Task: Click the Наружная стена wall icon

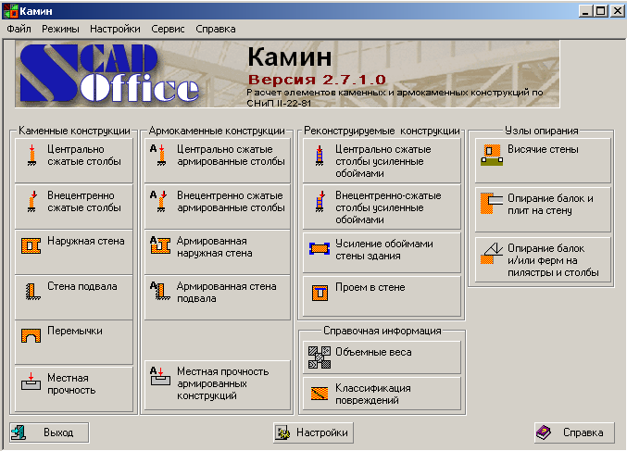Action: tap(31, 245)
